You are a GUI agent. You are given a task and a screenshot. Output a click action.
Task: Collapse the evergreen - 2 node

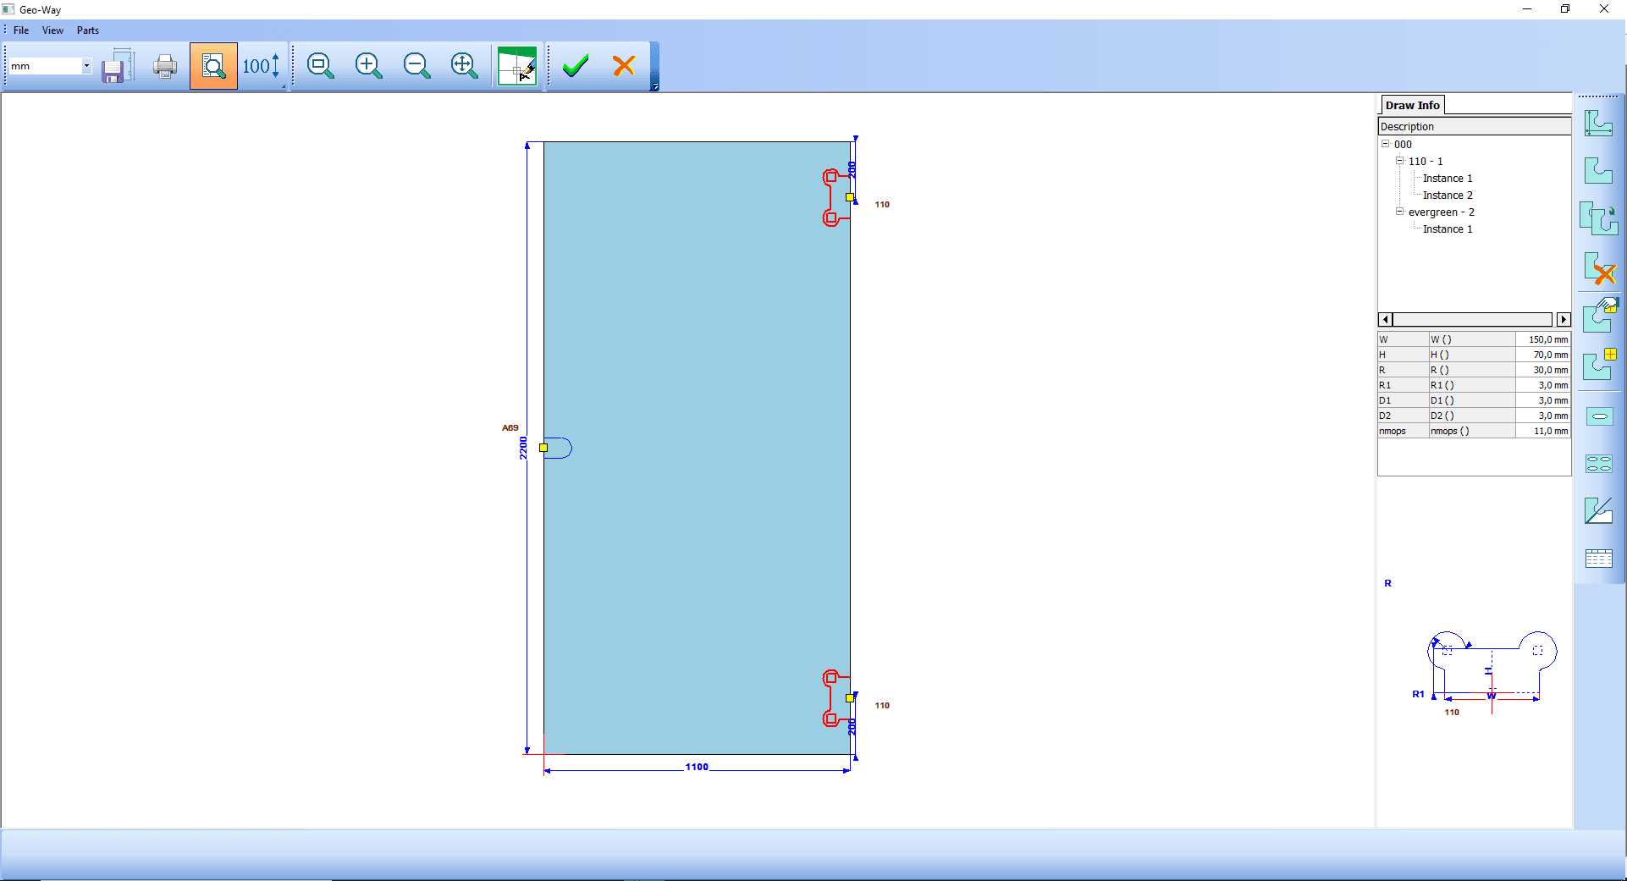pos(1400,212)
